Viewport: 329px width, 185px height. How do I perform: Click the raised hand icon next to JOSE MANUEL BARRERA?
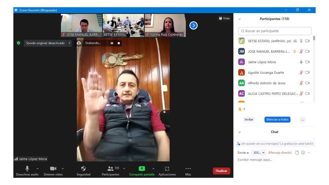click(x=295, y=51)
